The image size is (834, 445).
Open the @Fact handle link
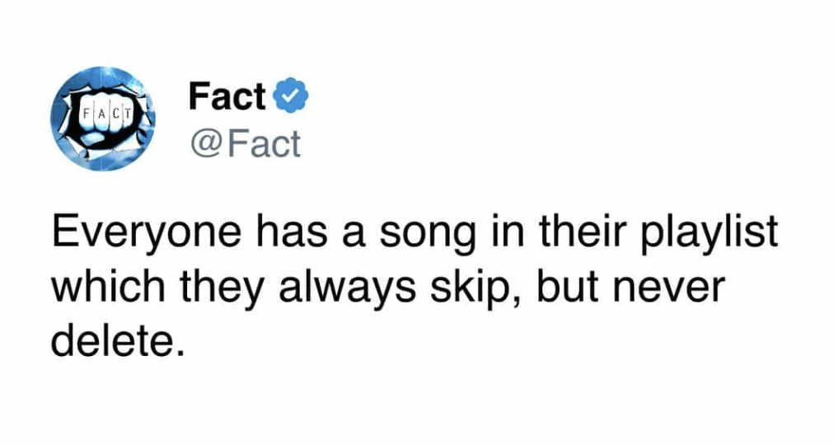[x=245, y=144]
